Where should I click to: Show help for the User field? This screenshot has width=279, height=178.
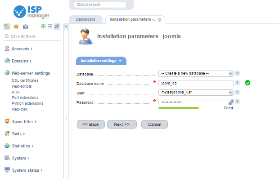[237, 92]
